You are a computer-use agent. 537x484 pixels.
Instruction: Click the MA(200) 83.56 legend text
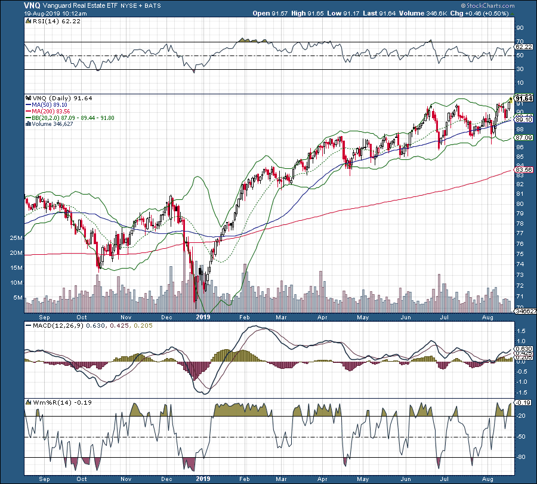tap(51, 112)
